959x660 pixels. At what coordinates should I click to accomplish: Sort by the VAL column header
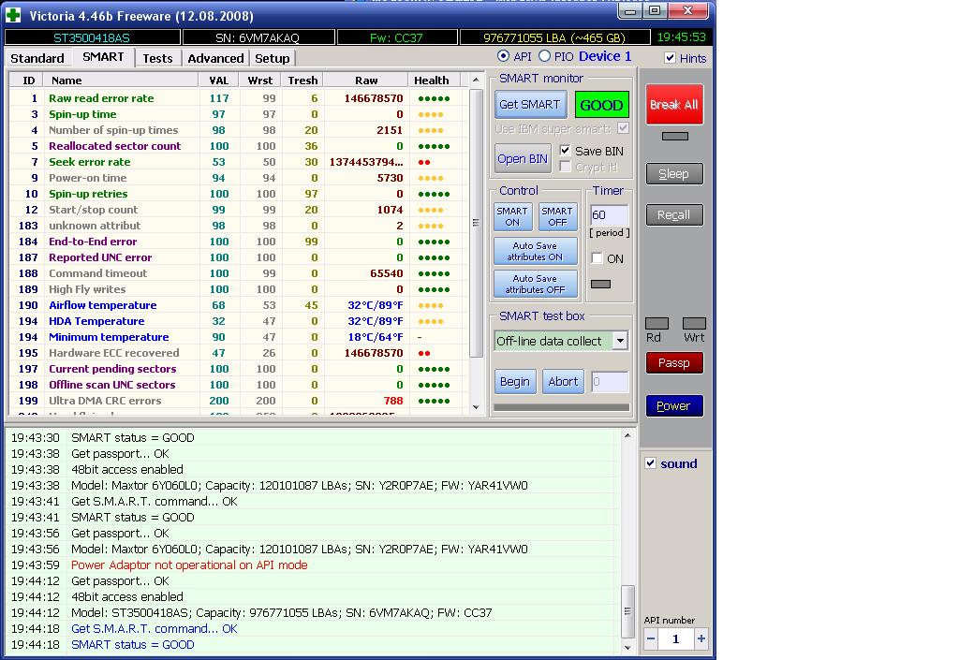pos(218,81)
